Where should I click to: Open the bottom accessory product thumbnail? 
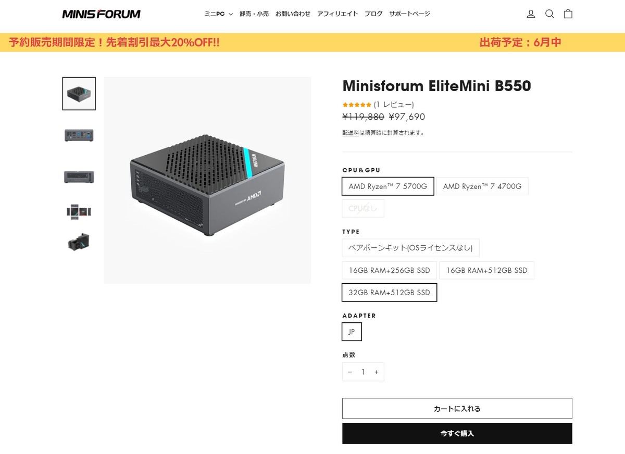79,241
